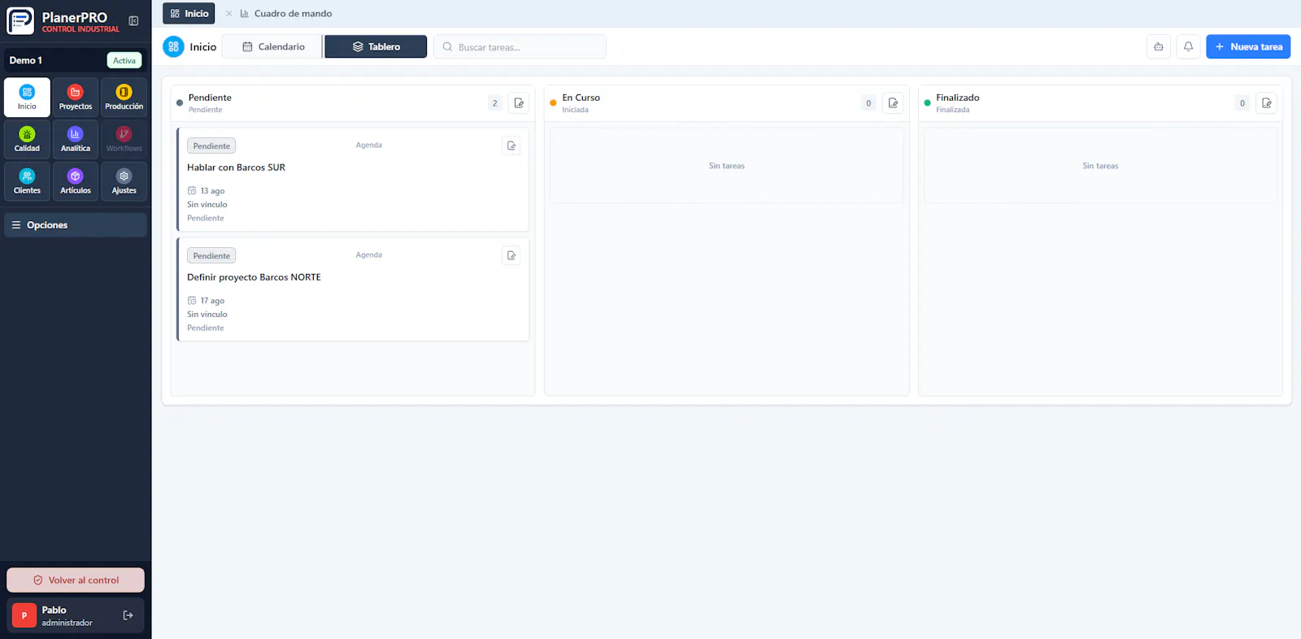
Task: Click Sin tareas placeholder in Finalizado column
Action: point(1100,166)
